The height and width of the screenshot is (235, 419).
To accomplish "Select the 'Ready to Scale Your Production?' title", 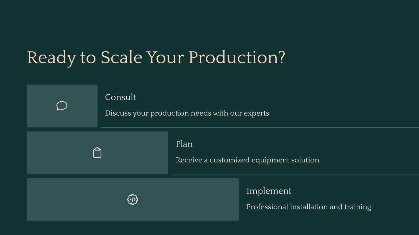I will (156, 57).
